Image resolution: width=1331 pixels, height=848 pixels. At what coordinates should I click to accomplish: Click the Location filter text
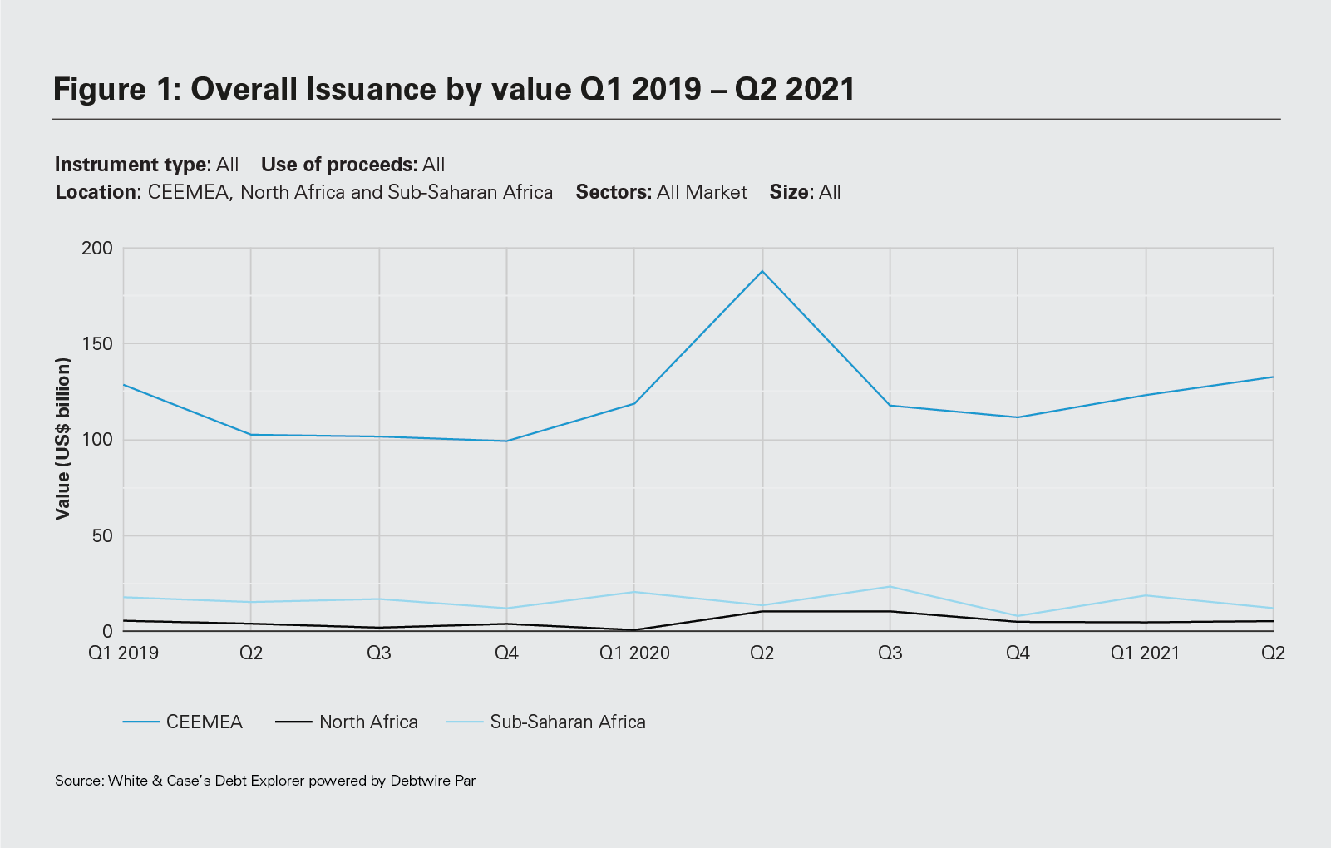[303, 192]
